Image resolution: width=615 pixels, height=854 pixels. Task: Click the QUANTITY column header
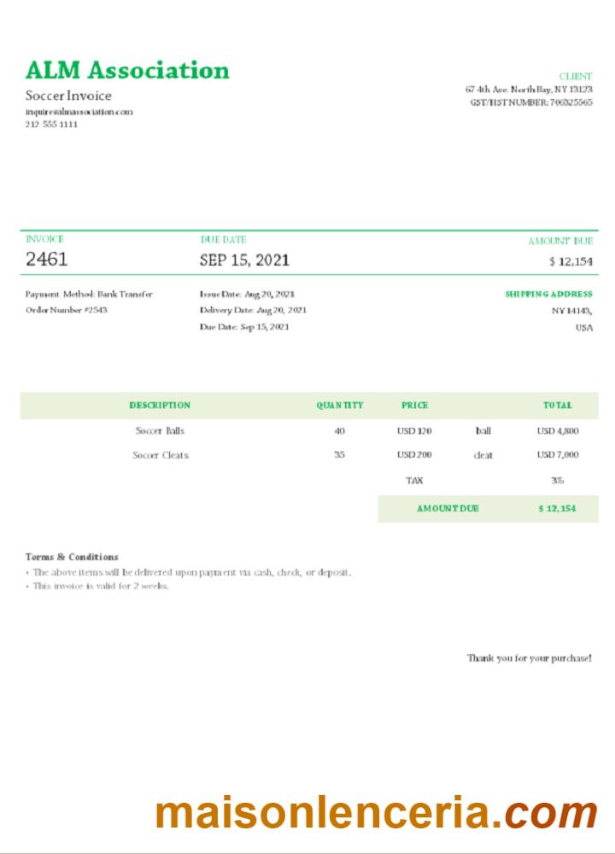(x=340, y=405)
